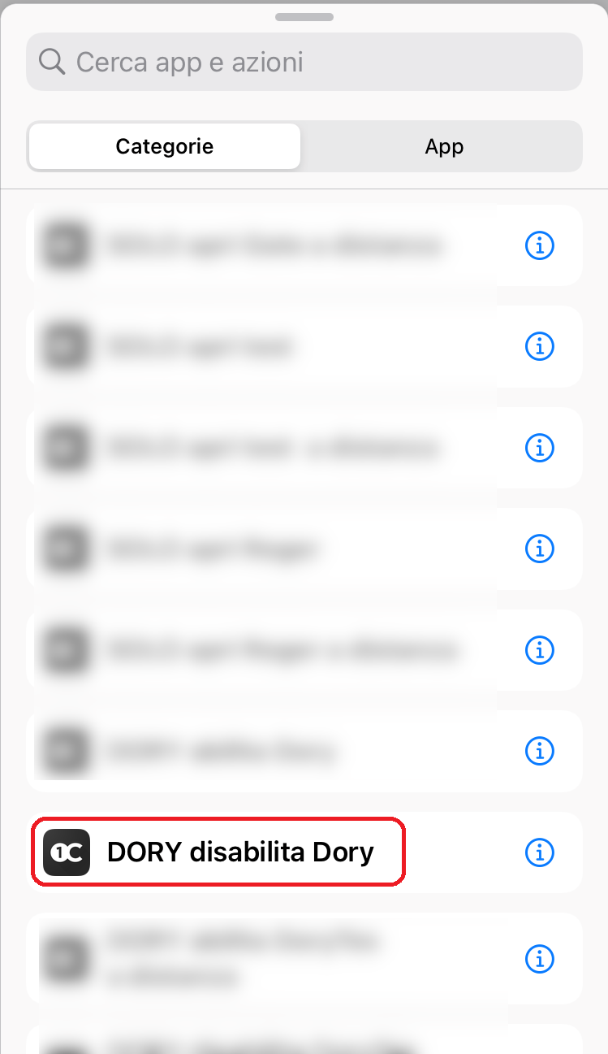The height and width of the screenshot is (1054, 608).
Task: Open info icon of the fifth blurred action
Action: (x=539, y=650)
